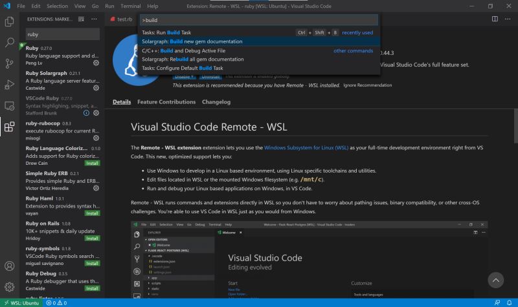518x307 pixels.
Task: Install the Ruby on Rails extension
Action: 92,238
